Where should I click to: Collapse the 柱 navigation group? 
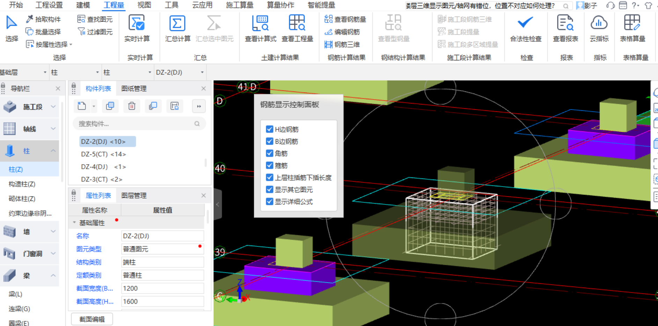click(53, 151)
